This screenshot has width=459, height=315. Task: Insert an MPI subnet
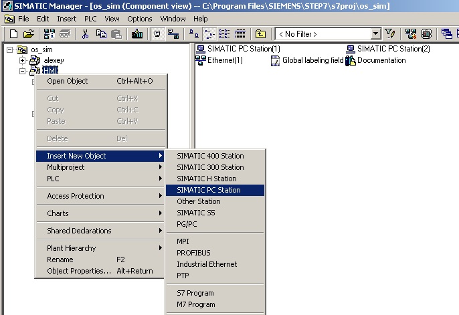[x=215, y=241]
